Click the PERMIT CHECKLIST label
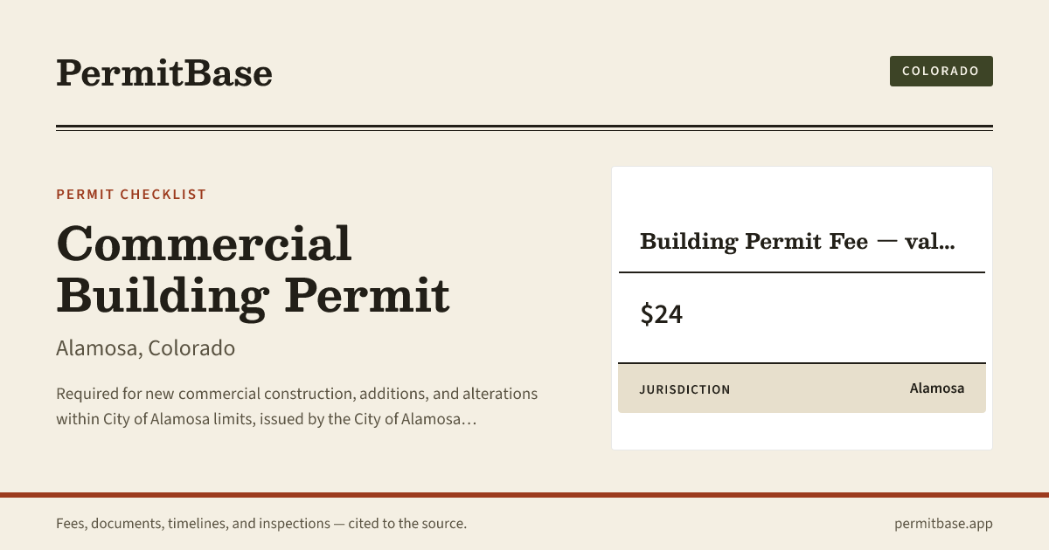Viewport: 1049px width, 550px height. [x=131, y=194]
